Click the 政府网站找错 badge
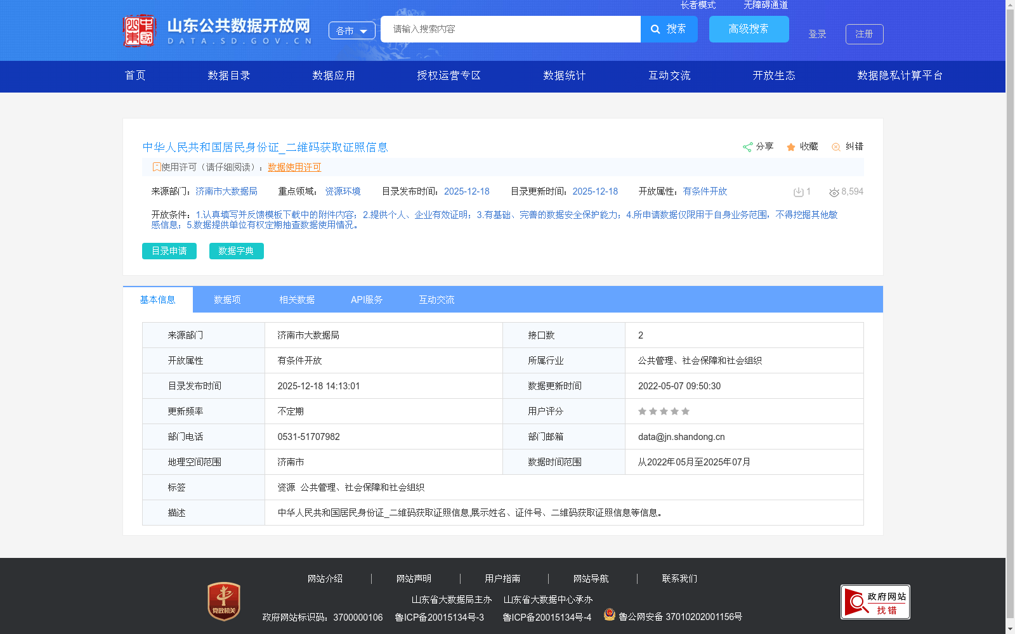Screen dimensions: 1015x634 pos(875,602)
